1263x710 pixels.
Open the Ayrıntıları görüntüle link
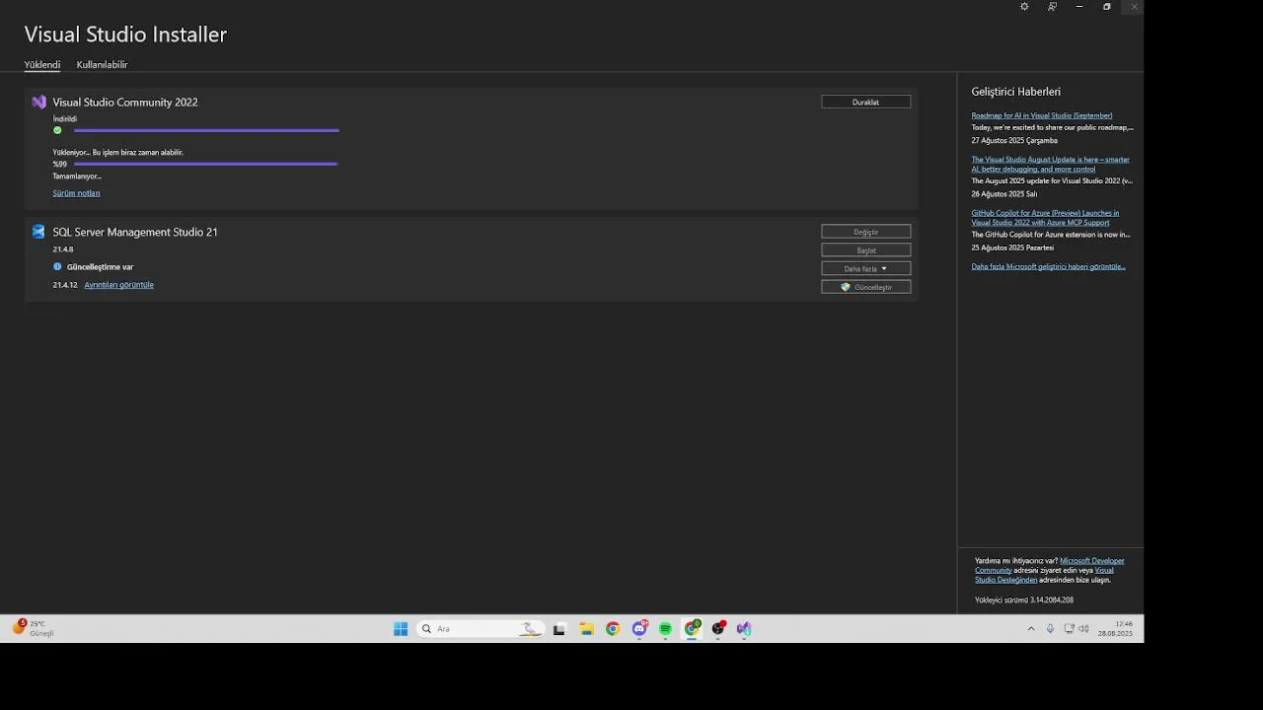point(118,285)
